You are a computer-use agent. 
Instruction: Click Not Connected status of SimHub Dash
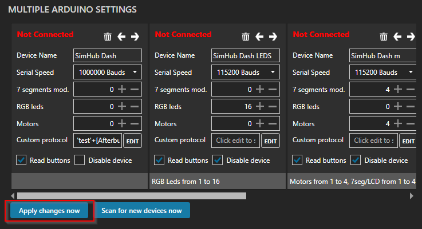(x=45, y=34)
